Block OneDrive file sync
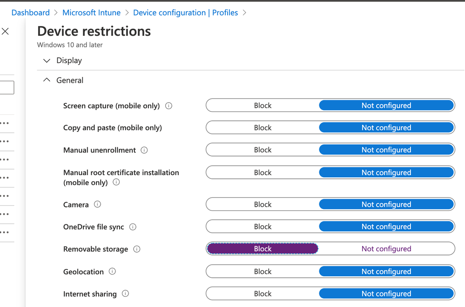Viewport: 465px width, 307px height. pyautogui.click(x=263, y=227)
